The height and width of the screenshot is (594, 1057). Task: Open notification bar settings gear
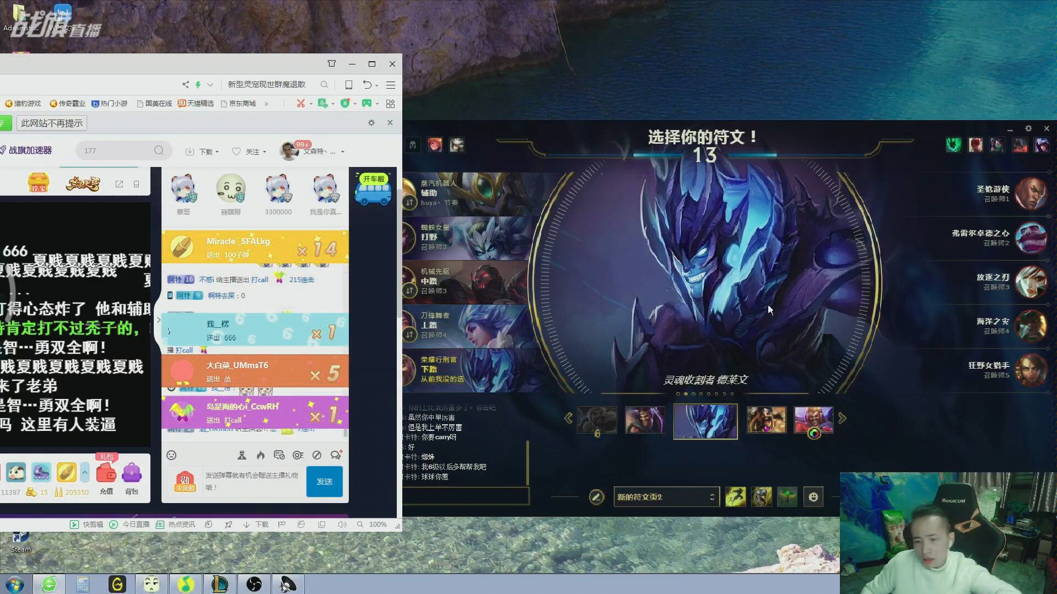tap(371, 123)
